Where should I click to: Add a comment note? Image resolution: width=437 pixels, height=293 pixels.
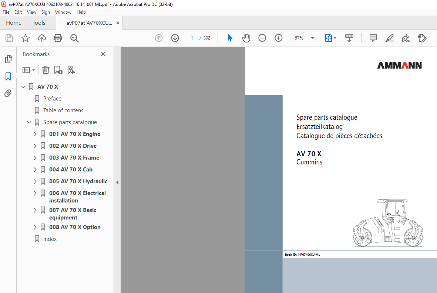click(x=373, y=38)
